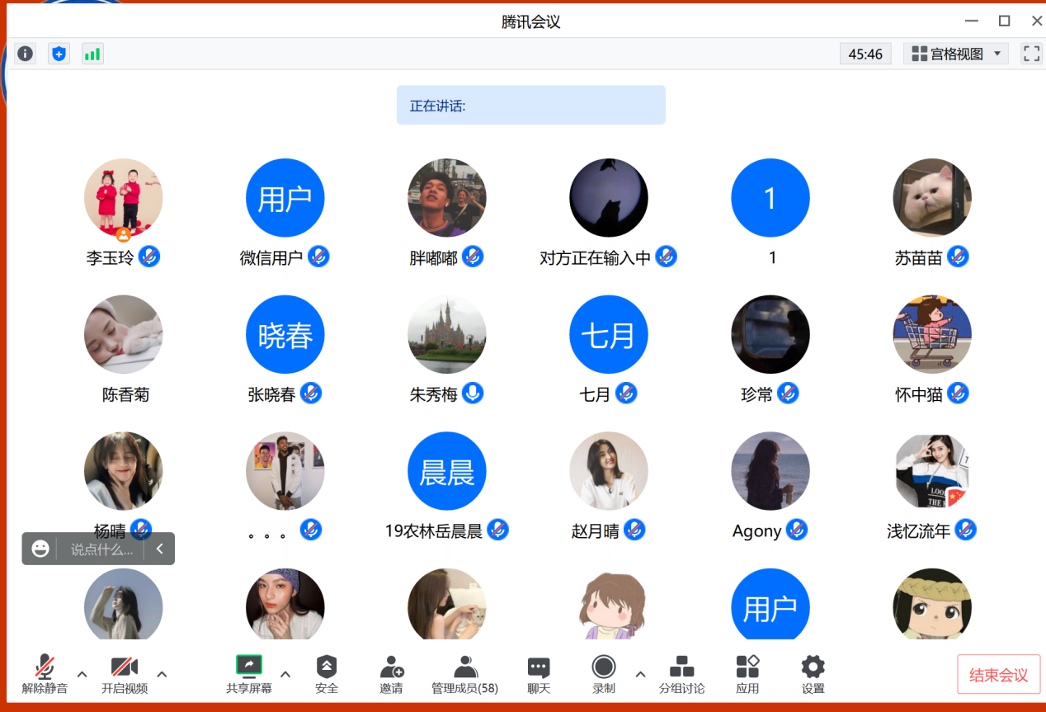Open the Security (安全) icon
The width and height of the screenshot is (1046, 712).
tap(327, 674)
